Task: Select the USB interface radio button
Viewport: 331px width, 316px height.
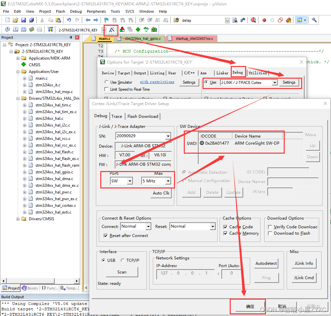Action: [x=103, y=260]
